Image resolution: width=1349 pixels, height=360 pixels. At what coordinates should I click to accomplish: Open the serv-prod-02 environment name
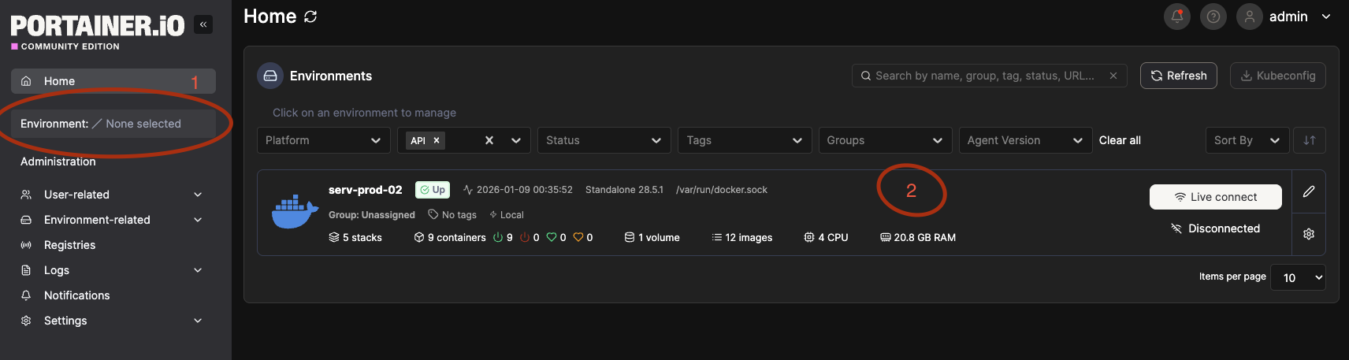coord(366,190)
